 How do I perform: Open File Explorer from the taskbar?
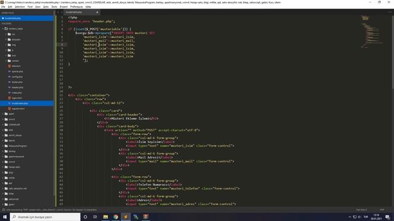pos(105,217)
